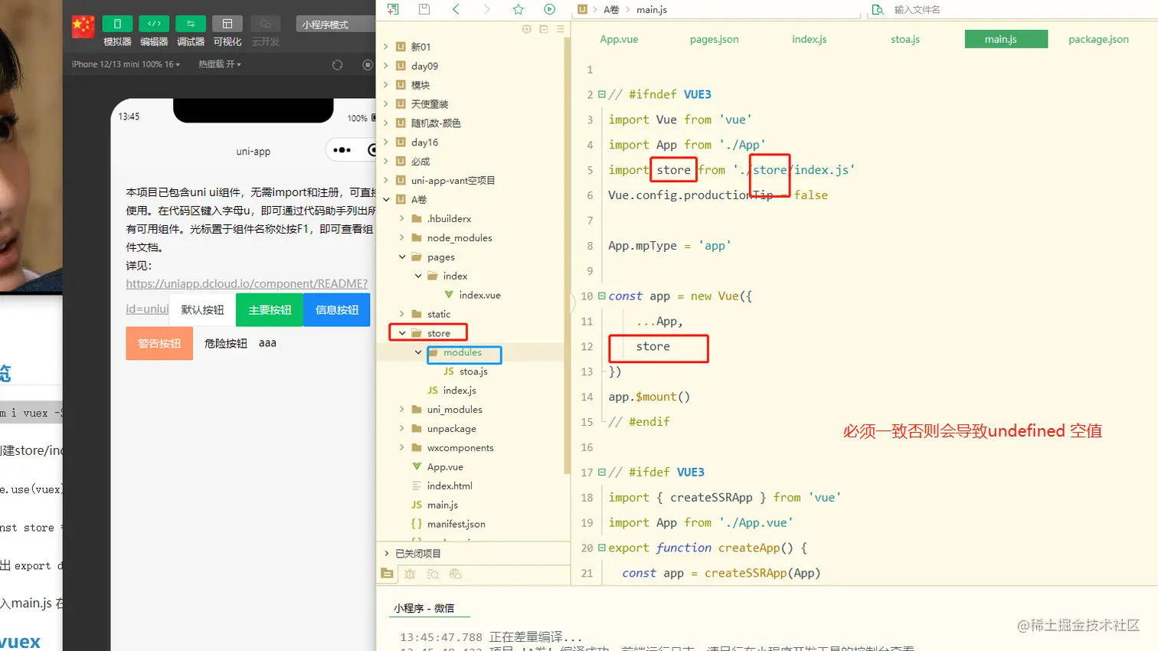The height and width of the screenshot is (651, 1158).
Task: Switch to the pages.json editor tab
Action: [x=714, y=39]
